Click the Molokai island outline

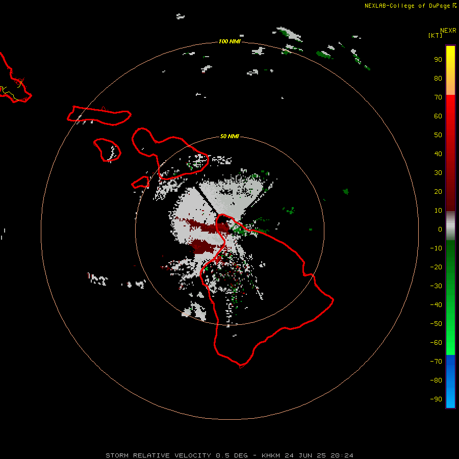99,116
